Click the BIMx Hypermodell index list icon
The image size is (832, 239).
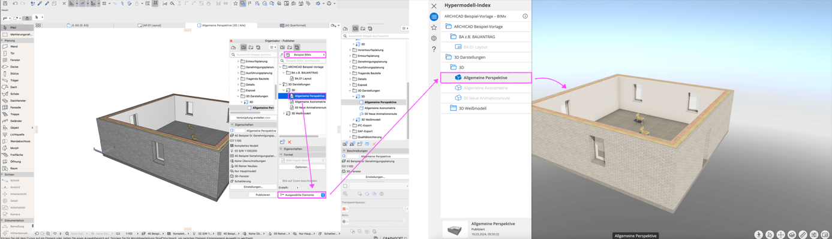[434, 17]
